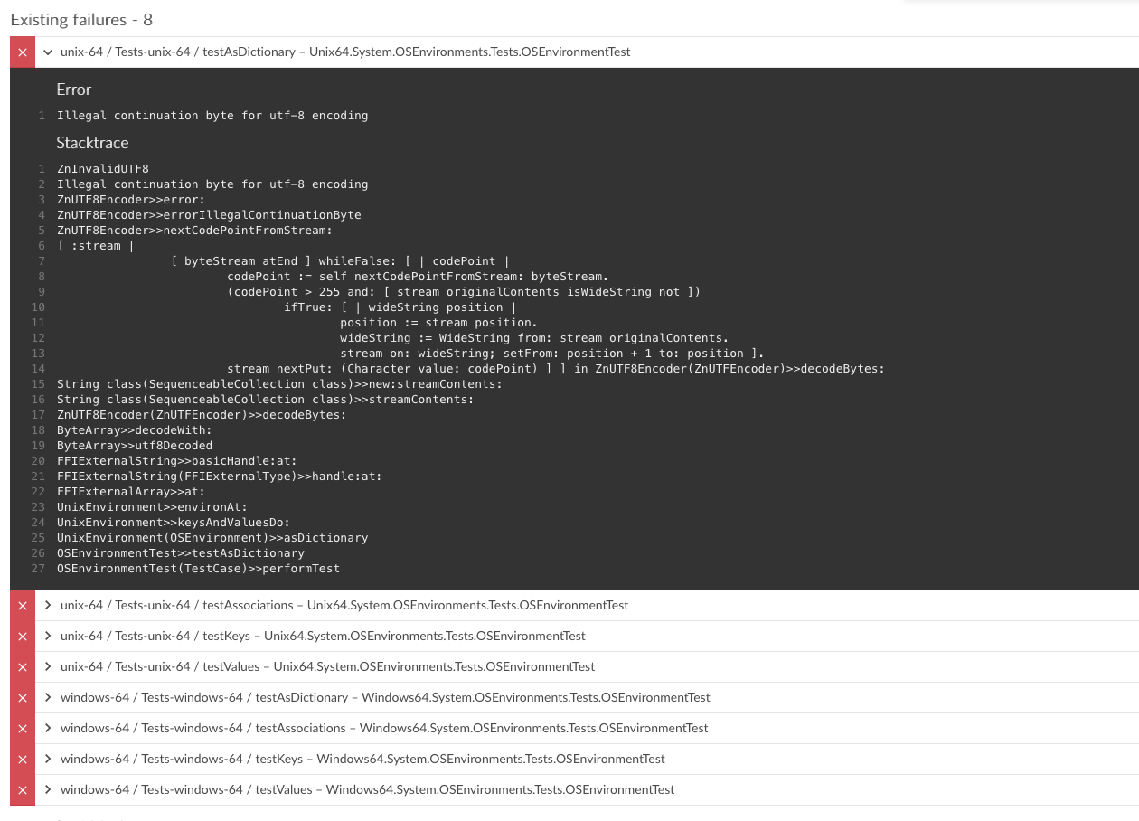Image resolution: width=1139 pixels, height=821 pixels.
Task: Expand the unix-64 testAssociations failure row
Action: tap(48, 606)
